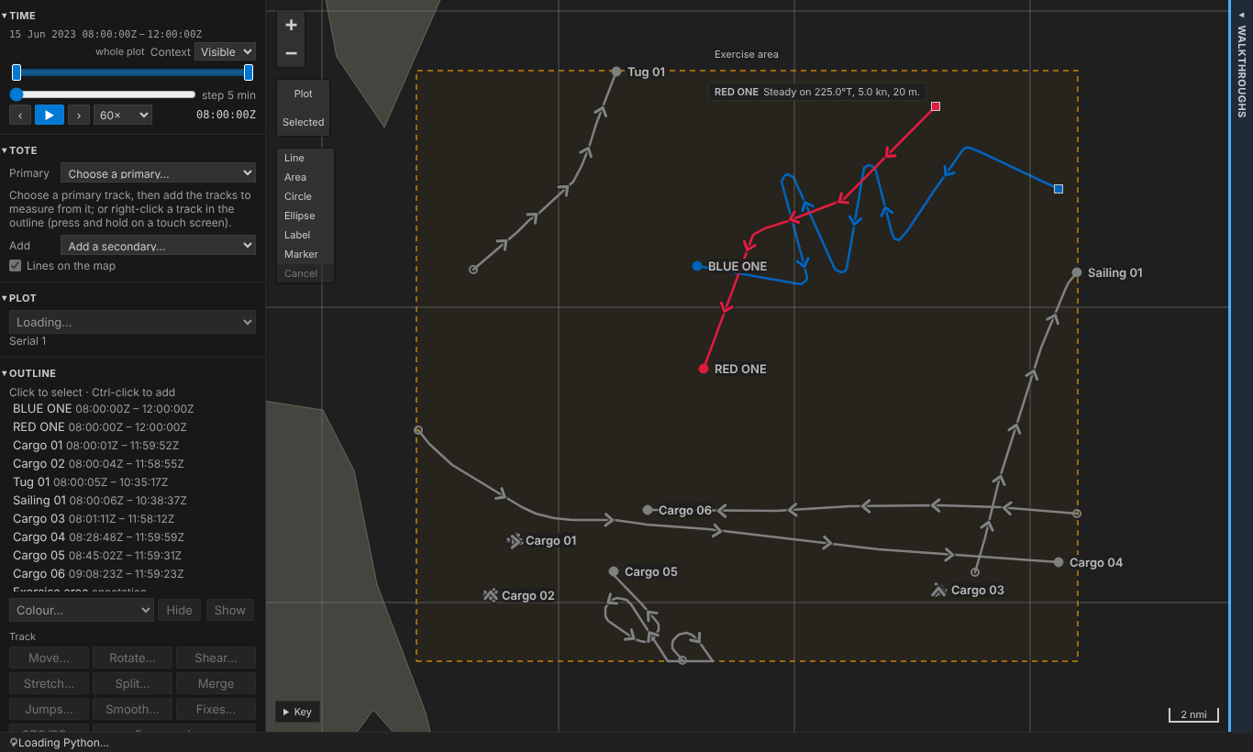Click the Split... track button
The width and height of the screenshot is (1253, 752).
tap(132, 683)
